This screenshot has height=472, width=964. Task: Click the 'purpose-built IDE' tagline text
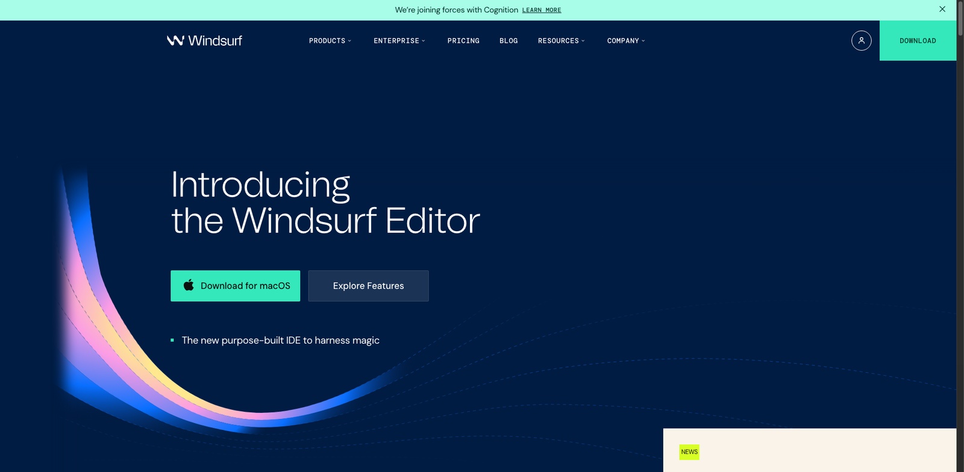(281, 340)
